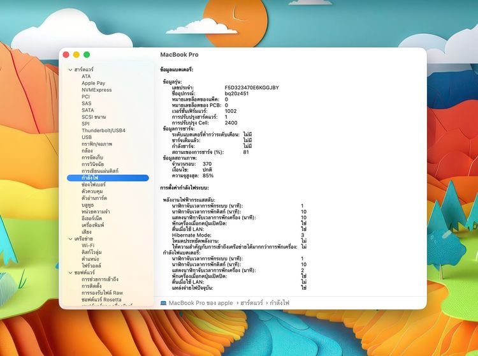
Task: Click the laptop icon in path bar
Action: pyautogui.click(x=163, y=303)
